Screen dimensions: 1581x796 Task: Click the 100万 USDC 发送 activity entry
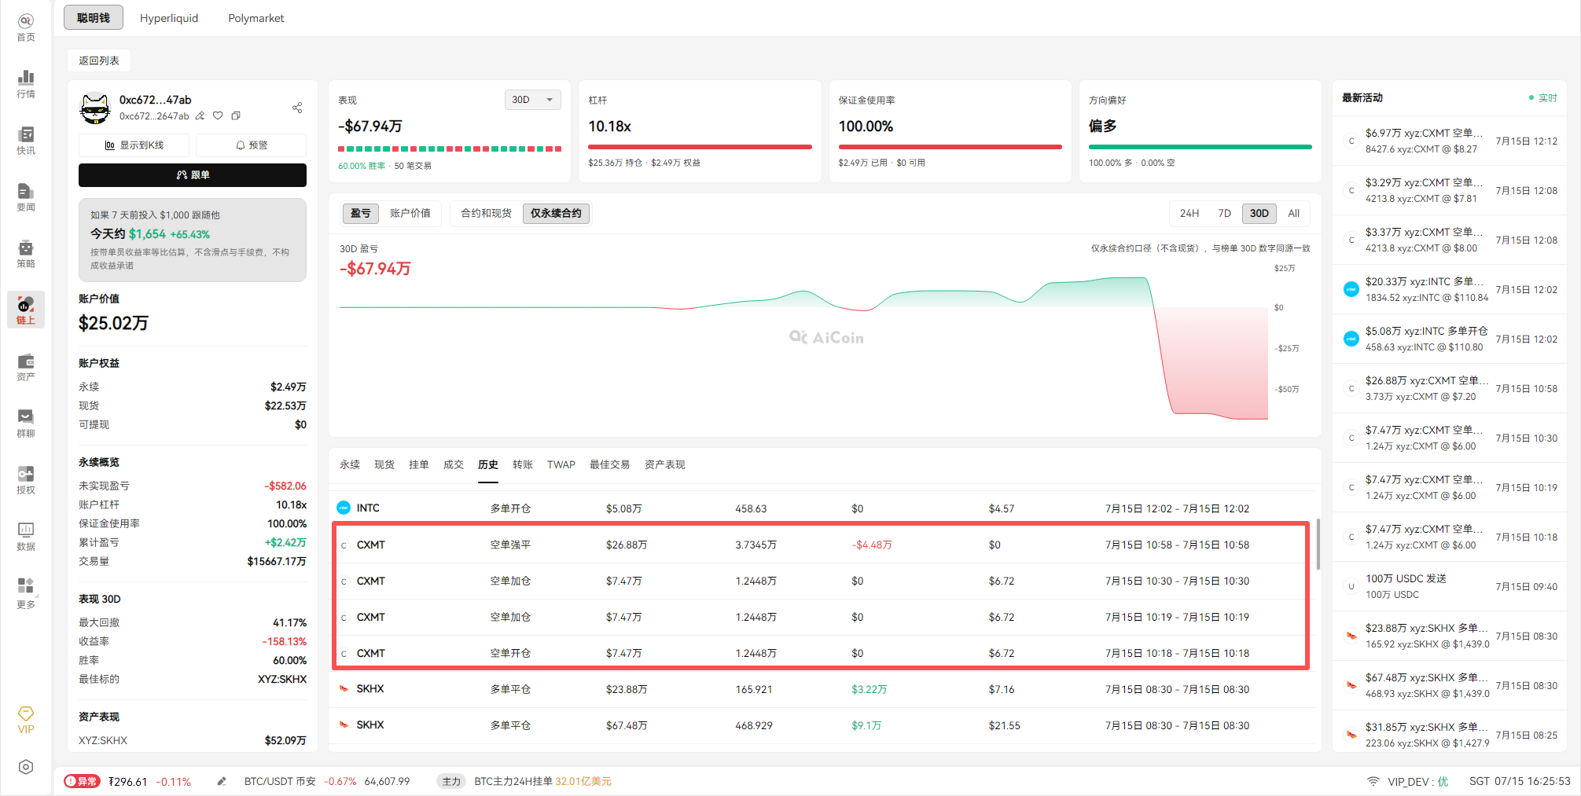pyautogui.click(x=1450, y=586)
